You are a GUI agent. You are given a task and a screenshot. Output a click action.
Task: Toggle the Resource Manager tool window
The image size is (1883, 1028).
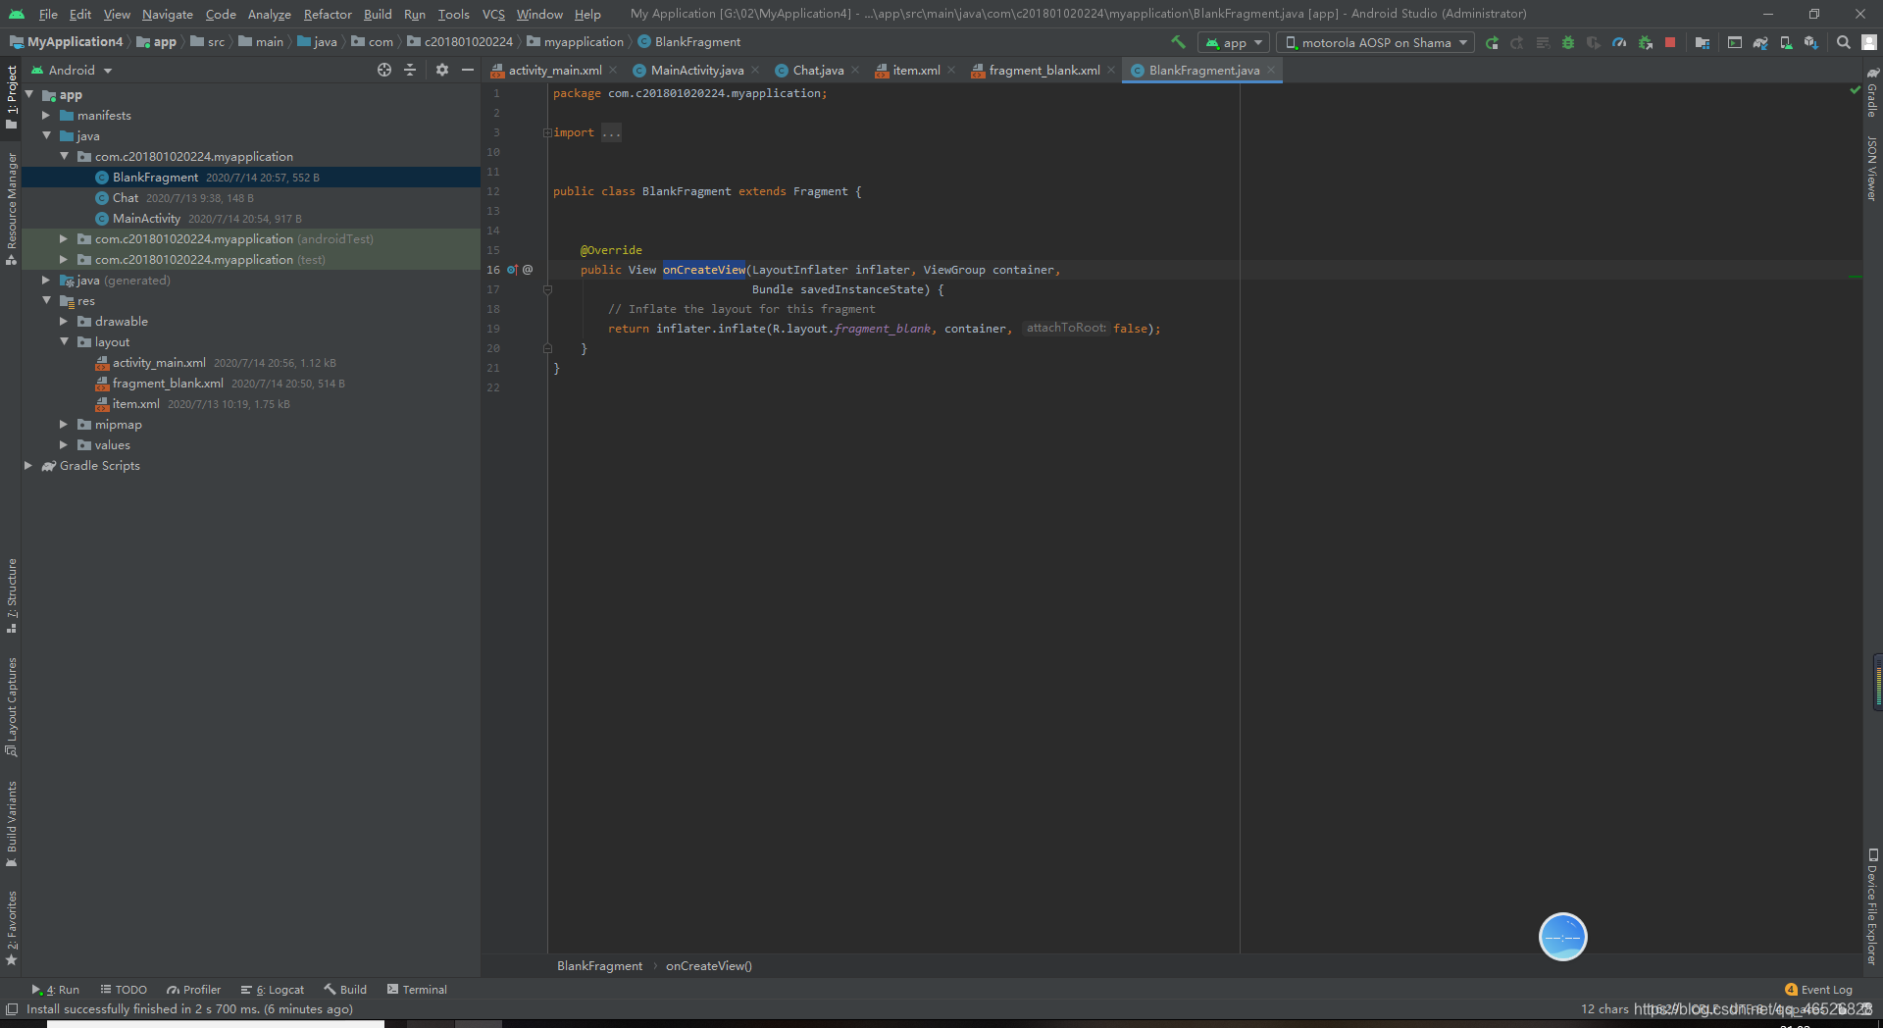(x=11, y=208)
